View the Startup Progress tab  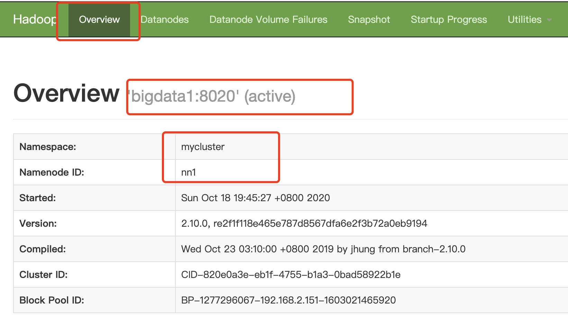(x=449, y=20)
